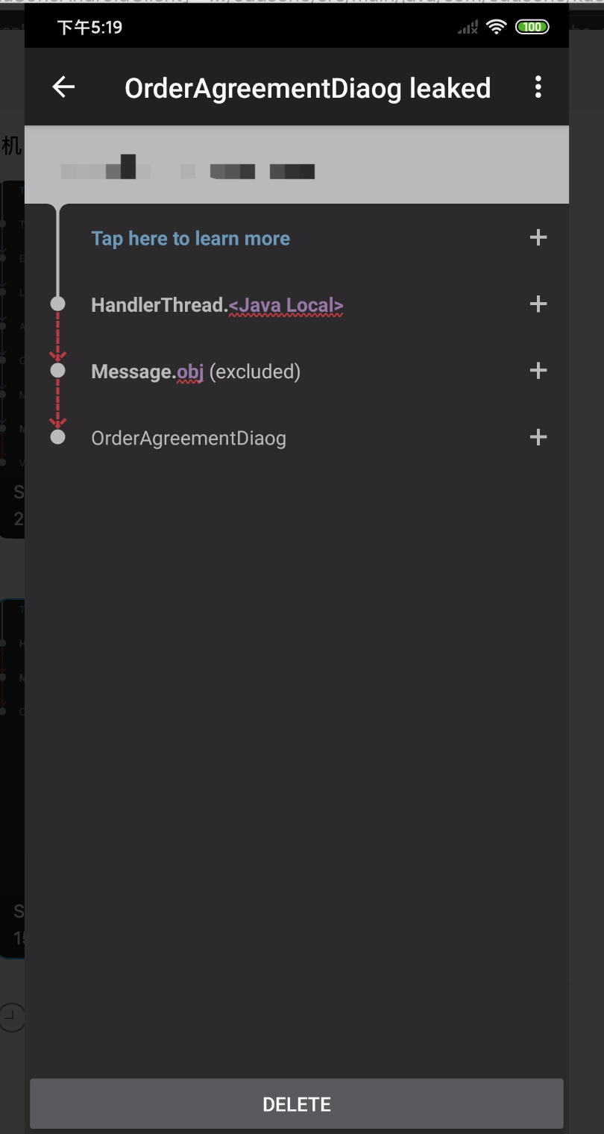Click the node dot beside Message.obj
The height and width of the screenshot is (1134, 604).
click(57, 370)
